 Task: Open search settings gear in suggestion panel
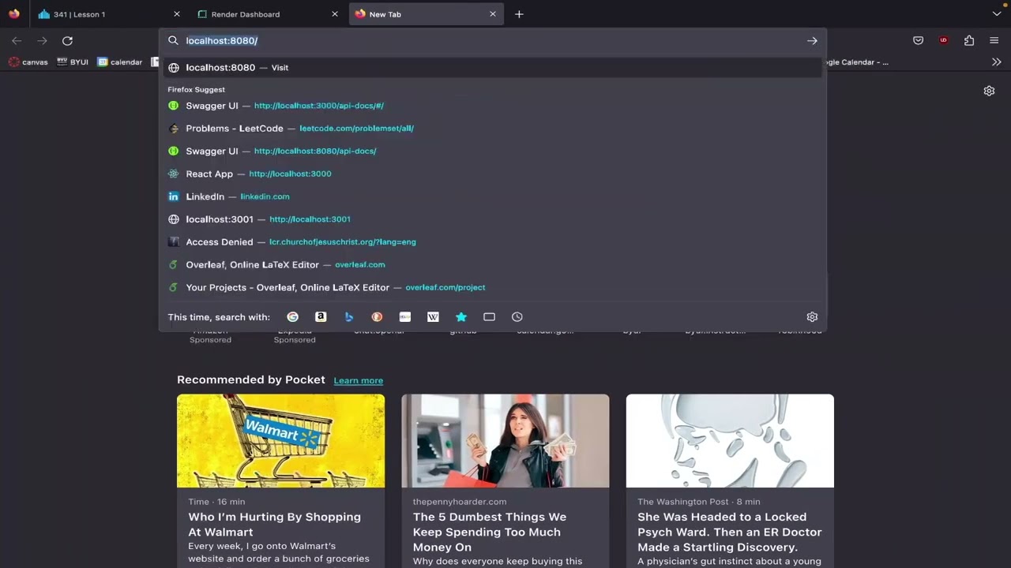(x=812, y=317)
